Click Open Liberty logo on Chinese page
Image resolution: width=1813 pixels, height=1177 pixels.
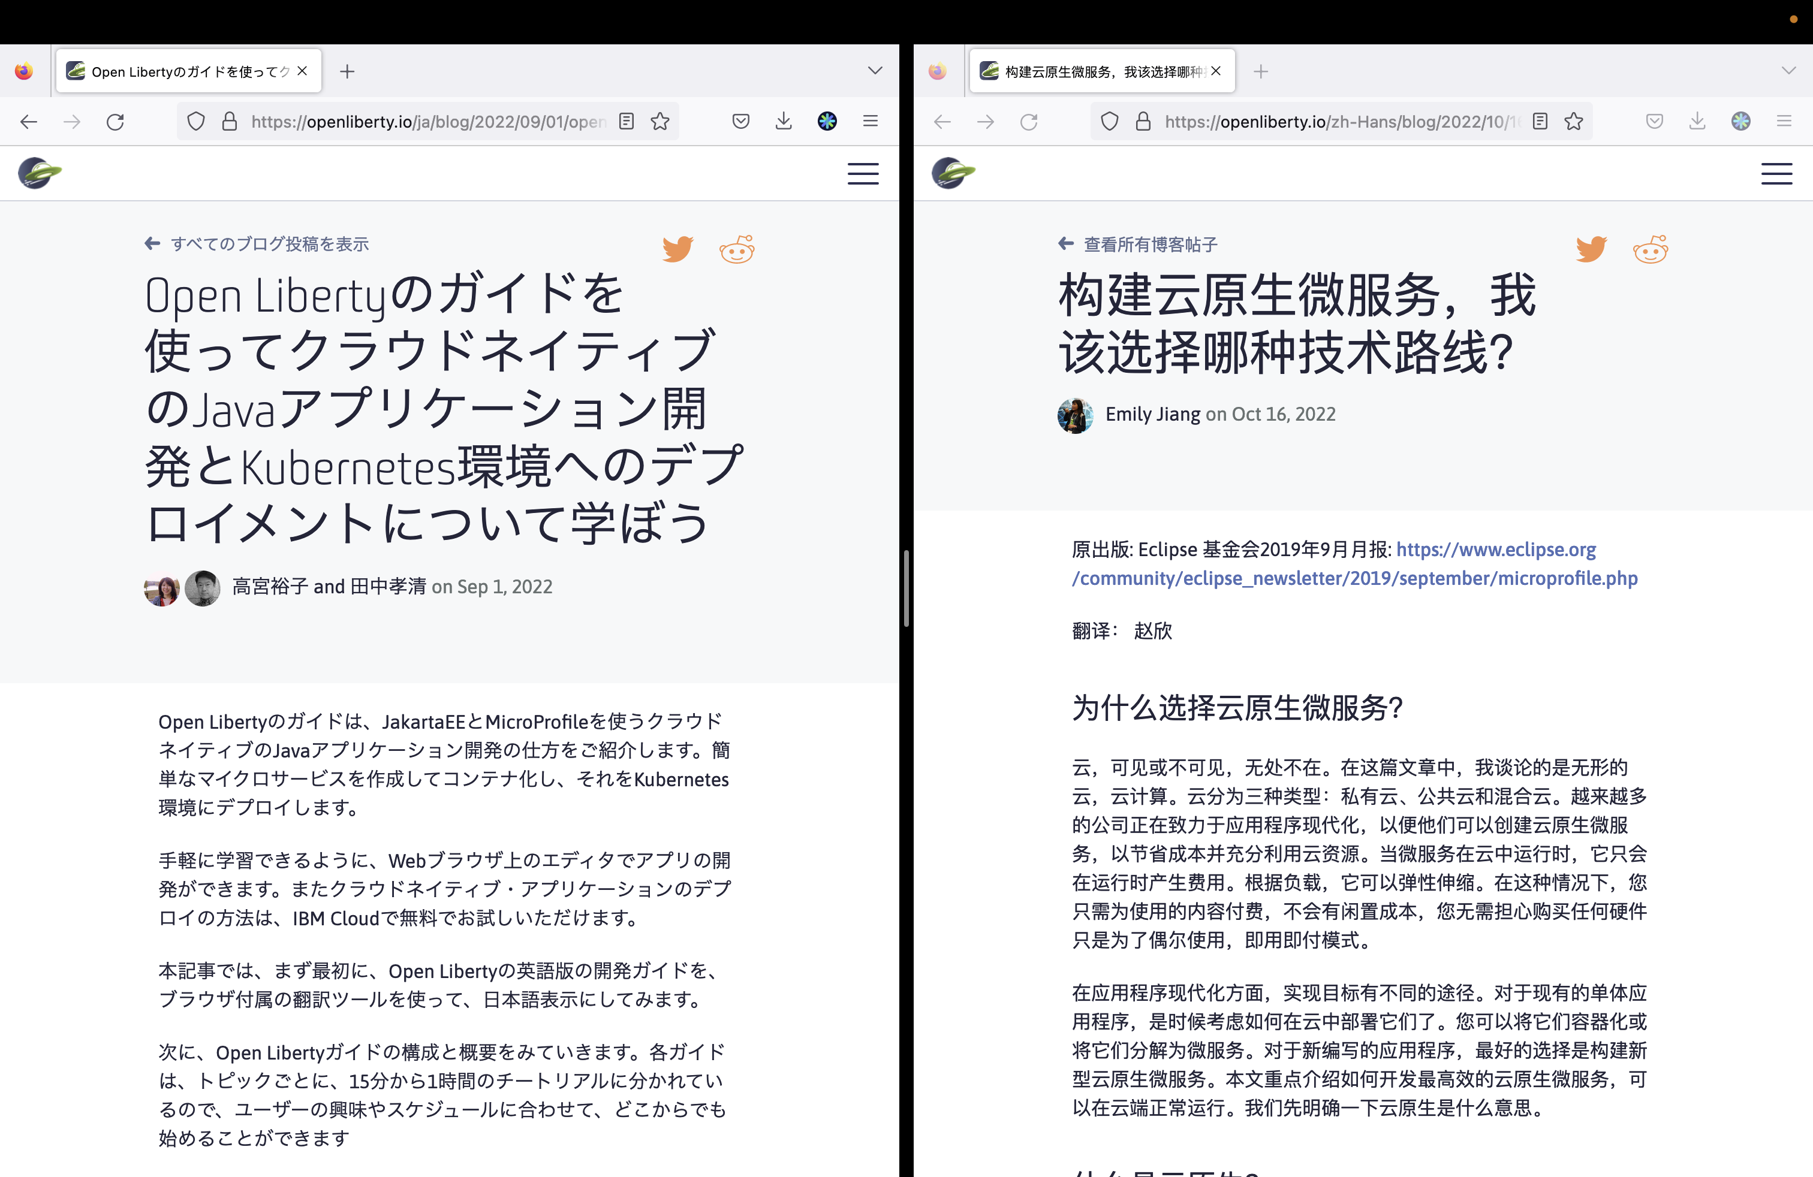[x=953, y=174]
